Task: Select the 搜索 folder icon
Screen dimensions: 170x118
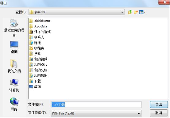Action: pyautogui.click(x=31, y=54)
